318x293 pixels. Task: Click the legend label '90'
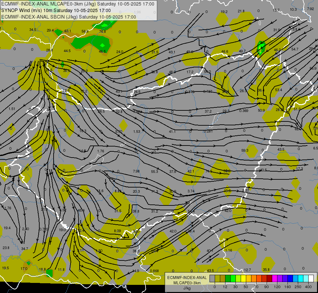[266, 287]
